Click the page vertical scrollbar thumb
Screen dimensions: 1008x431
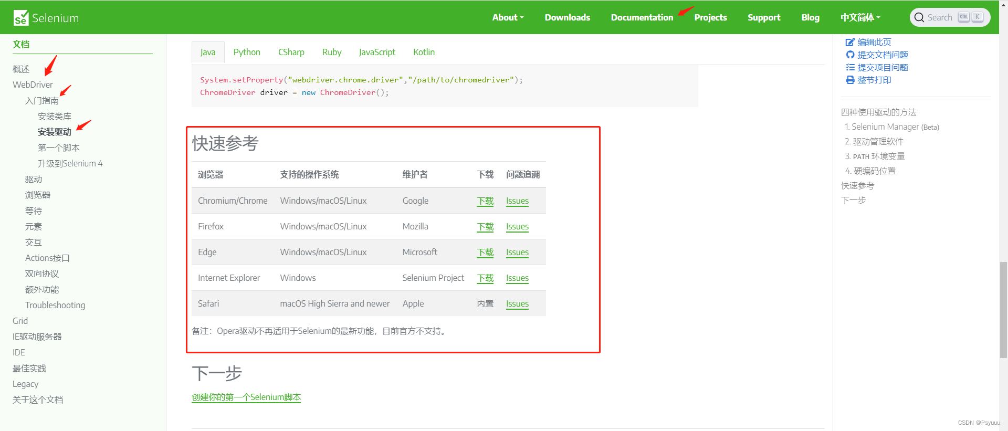pos(1003,310)
